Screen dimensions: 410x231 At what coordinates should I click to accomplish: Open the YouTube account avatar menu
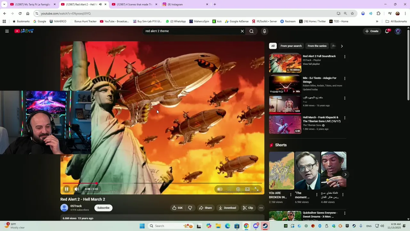tap(398, 31)
